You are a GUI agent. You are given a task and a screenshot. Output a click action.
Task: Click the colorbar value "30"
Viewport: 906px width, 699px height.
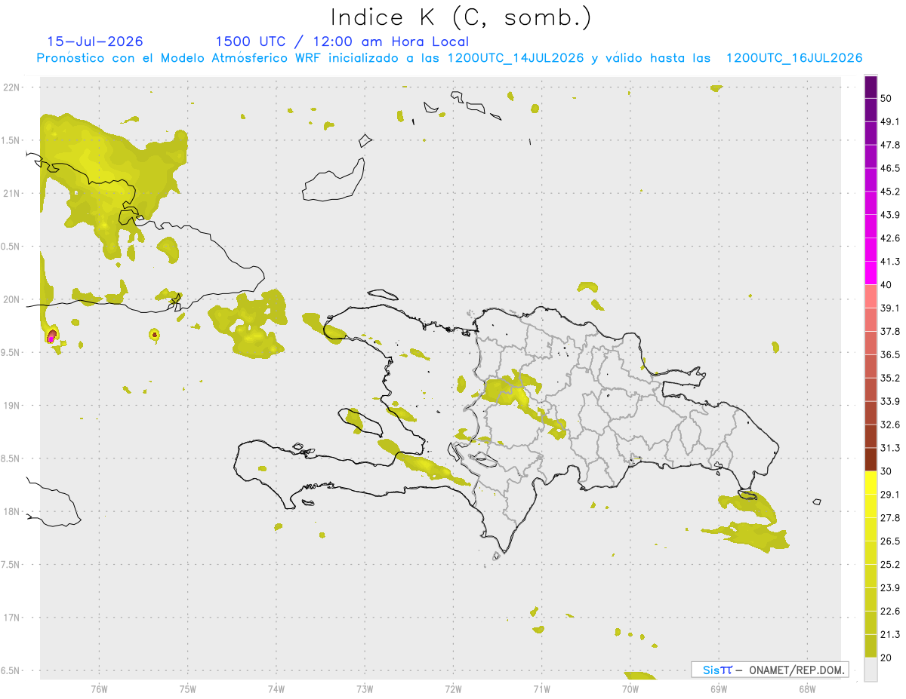click(x=887, y=471)
